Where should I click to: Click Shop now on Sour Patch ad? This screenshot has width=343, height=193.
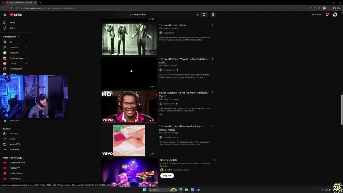[167, 176]
